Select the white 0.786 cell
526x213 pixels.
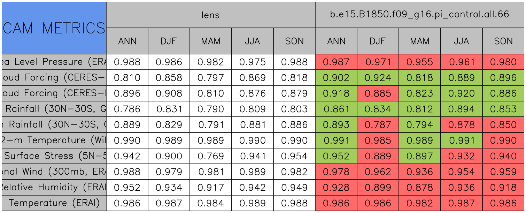pos(127,109)
